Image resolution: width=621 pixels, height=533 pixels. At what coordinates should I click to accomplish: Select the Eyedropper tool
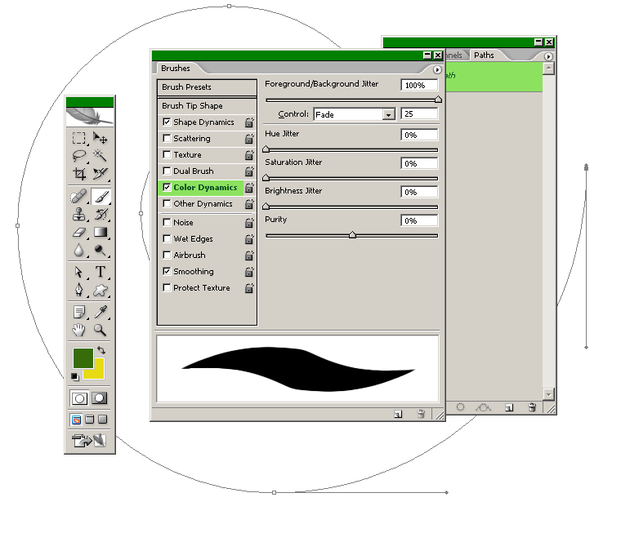(x=101, y=312)
